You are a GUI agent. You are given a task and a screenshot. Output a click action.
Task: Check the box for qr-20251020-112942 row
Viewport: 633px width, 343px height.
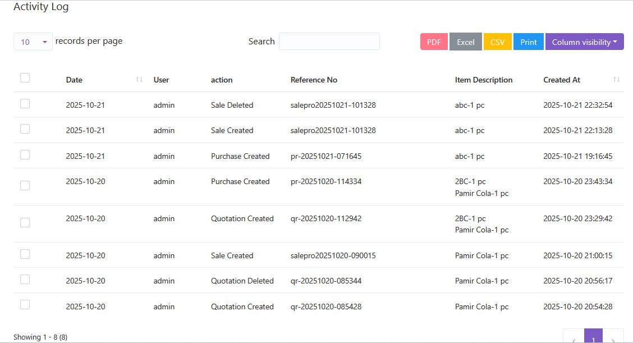[x=25, y=222]
